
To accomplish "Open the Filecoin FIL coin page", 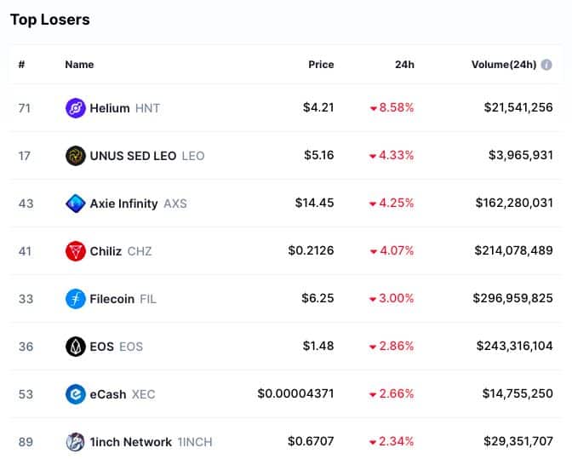I will point(123,299).
